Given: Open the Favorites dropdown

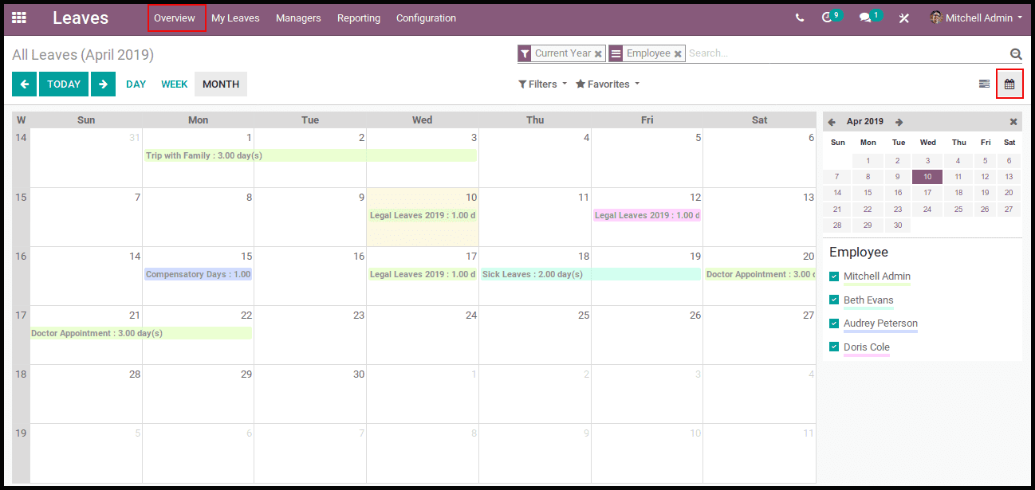Looking at the screenshot, I should [608, 84].
